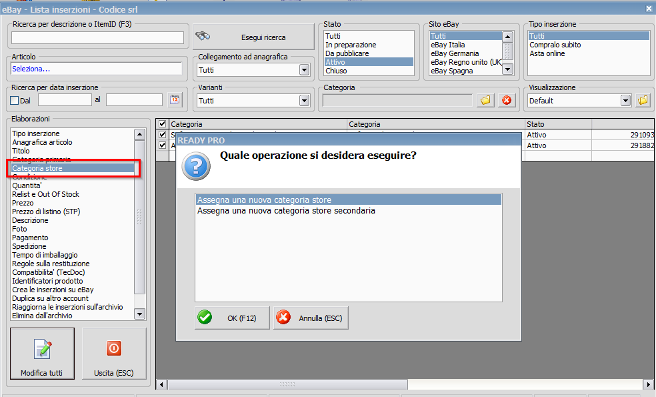Select Attivo status
Image resolution: width=656 pixels, height=397 pixels.
[369, 62]
